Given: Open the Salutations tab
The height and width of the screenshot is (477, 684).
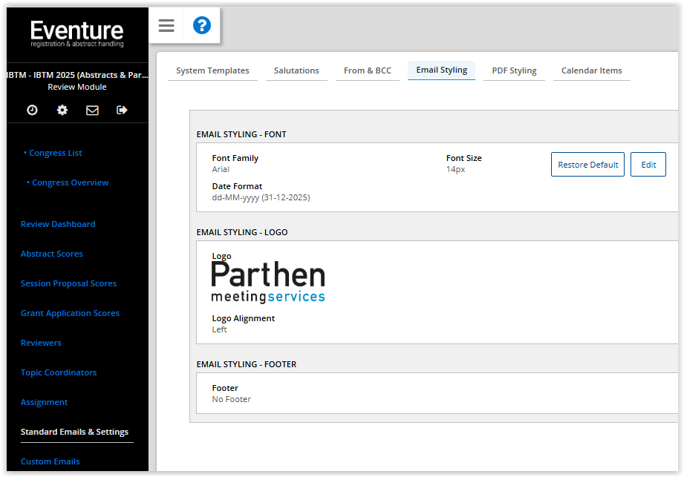Looking at the screenshot, I should pos(296,70).
